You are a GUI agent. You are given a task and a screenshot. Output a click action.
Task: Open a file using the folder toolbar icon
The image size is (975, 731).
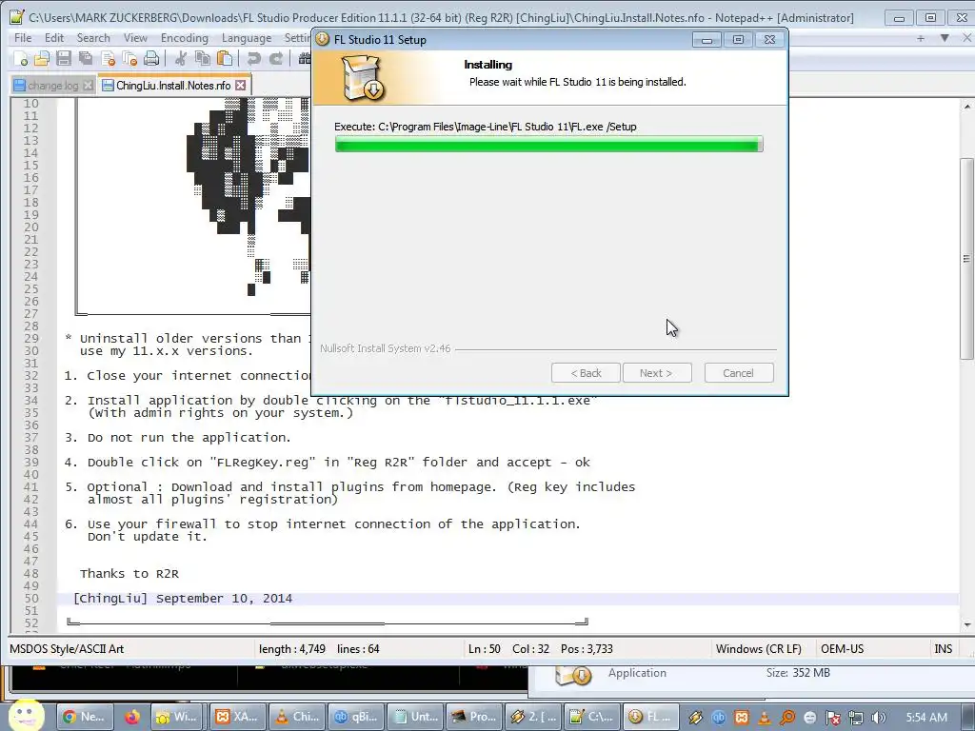tap(42, 59)
